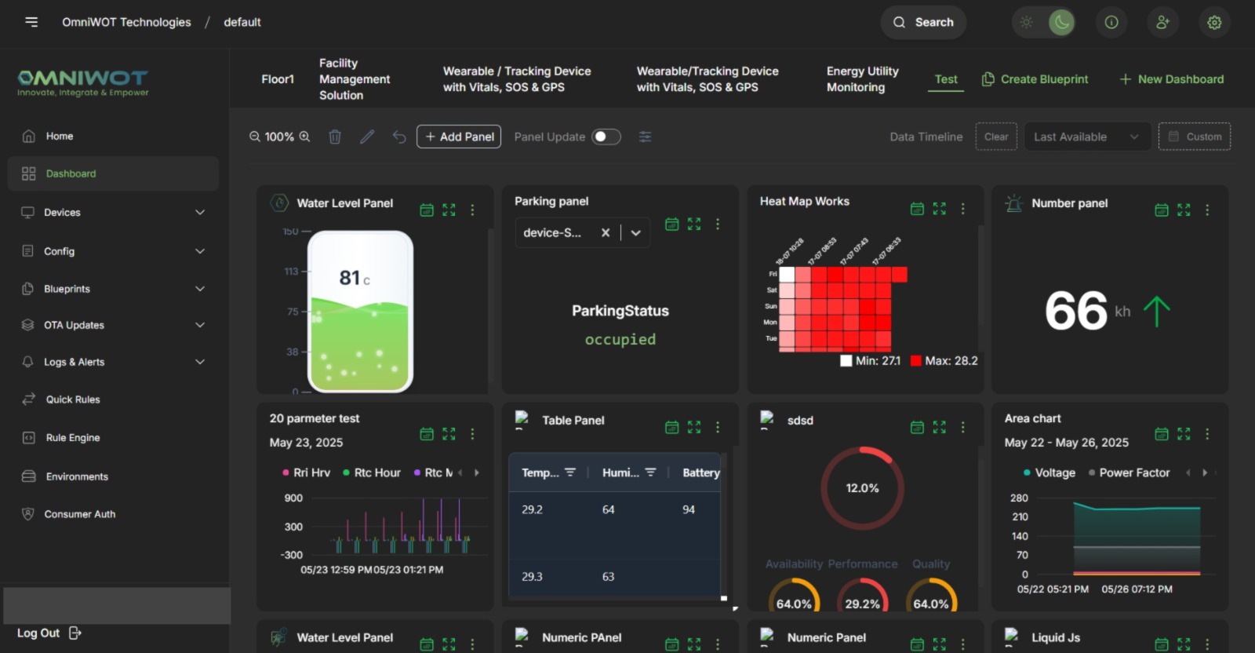Screen dimensions: 1255x653
Task: Open the panel filter sliders icon
Action: click(x=645, y=137)
